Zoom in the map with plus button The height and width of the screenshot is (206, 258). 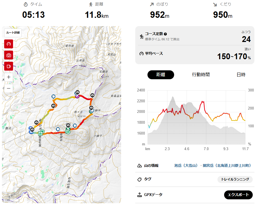[9, 77]
